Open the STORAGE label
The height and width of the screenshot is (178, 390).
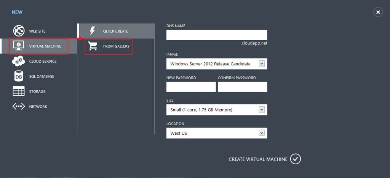point(37,91)
